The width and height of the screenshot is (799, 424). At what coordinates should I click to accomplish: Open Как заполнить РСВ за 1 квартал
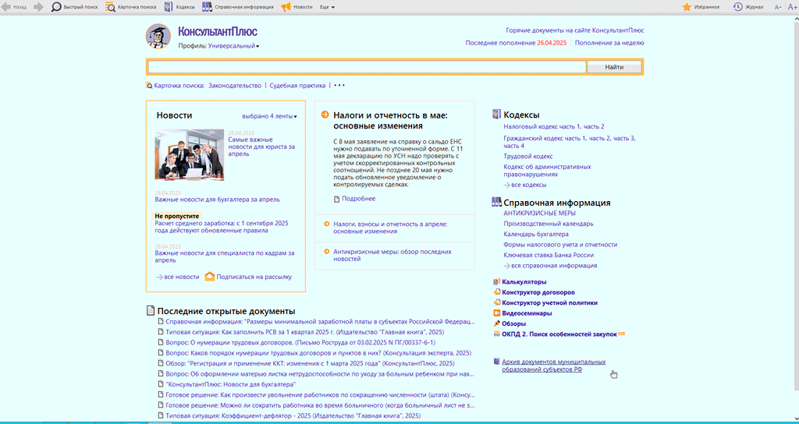[x=305, y=332]
